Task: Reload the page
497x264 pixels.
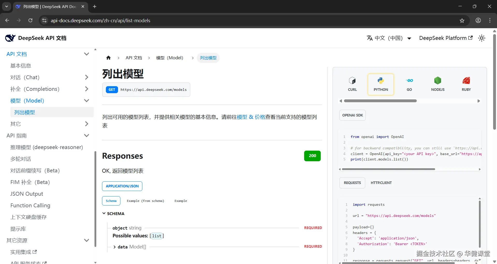Action: pyautogui.click(x=30, y=20)
